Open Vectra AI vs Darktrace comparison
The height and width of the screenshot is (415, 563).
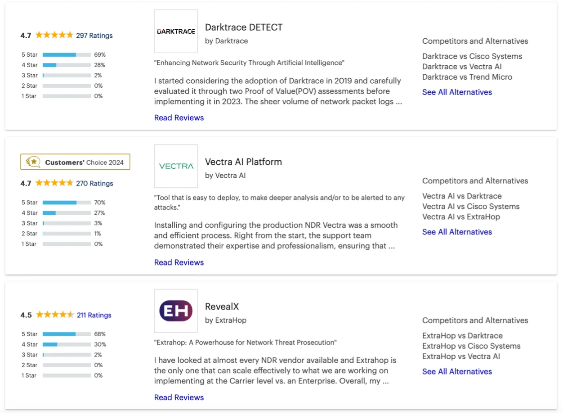(462, 196)
